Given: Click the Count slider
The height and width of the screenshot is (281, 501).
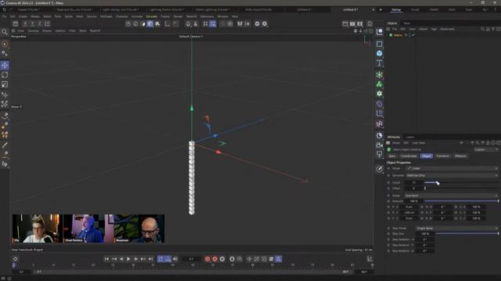Looking at the screenshot, I should pos(461,183).
